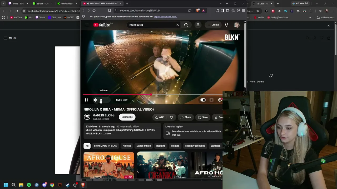Select the From MADE IN BLKN chip
The height and width of the screenshot is (189, 337).
click(106, 146)
